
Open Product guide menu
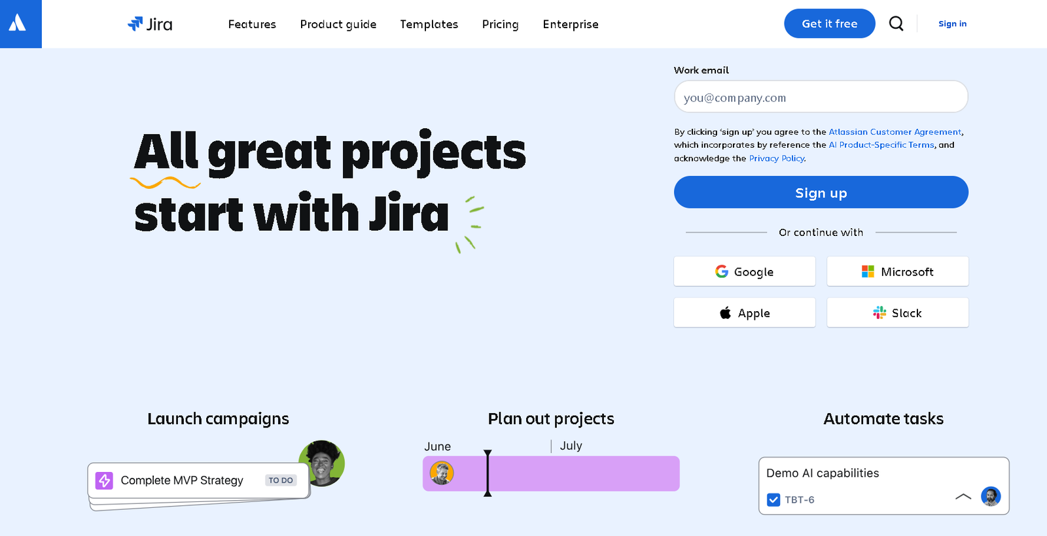(x=338, y=24)
